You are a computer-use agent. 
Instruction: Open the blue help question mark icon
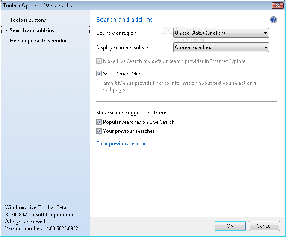[274, 20]
